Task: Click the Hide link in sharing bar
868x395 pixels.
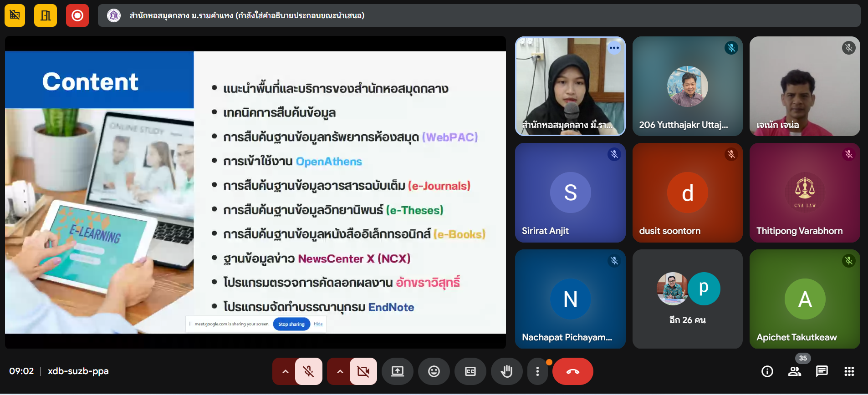Action: click(318, 324)
